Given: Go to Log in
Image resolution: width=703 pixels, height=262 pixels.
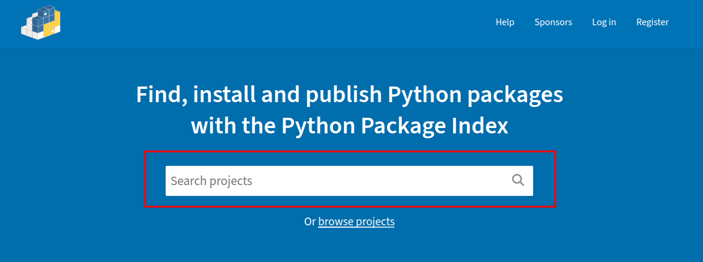Looking at the screenshot, I should [604, 22].
